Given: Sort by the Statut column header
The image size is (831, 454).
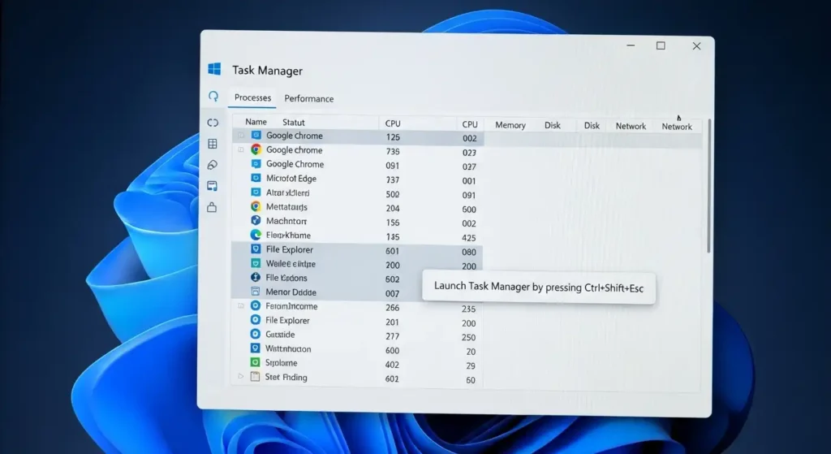Looking at the screenshot, I should click(294, 123).
